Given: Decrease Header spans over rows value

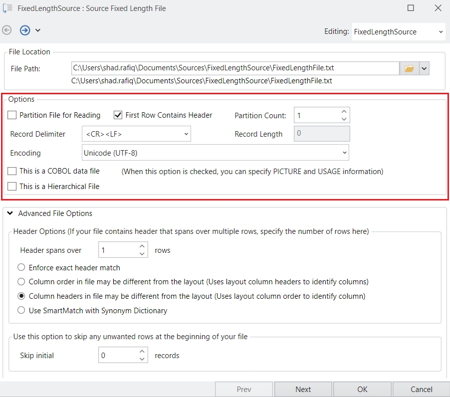Looking at the screenshot, I should coord(142,254).
